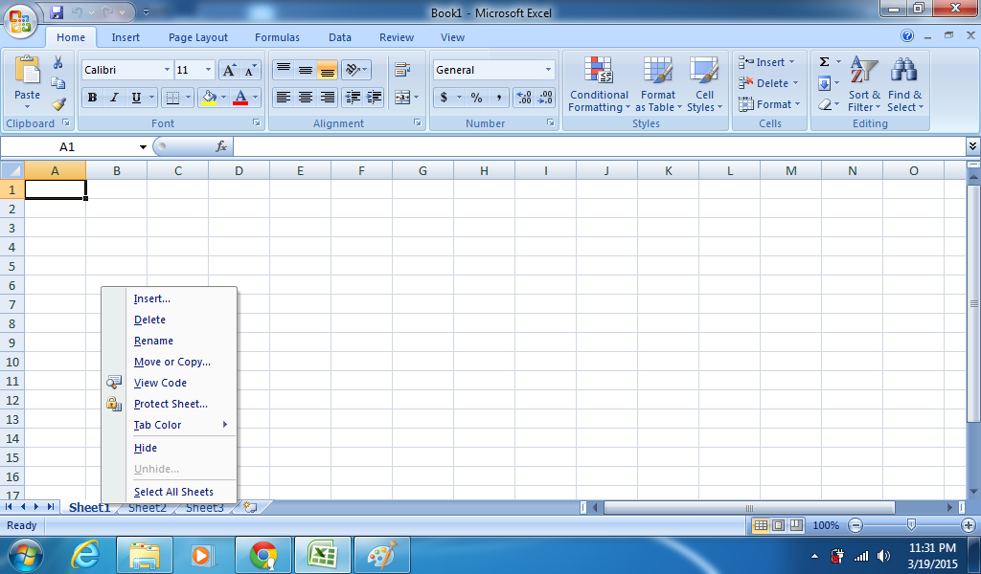The width and height of the screenshot is (981, 574).
Task: Click the Save floppy disk icon
Action: (x=57, y=11)
